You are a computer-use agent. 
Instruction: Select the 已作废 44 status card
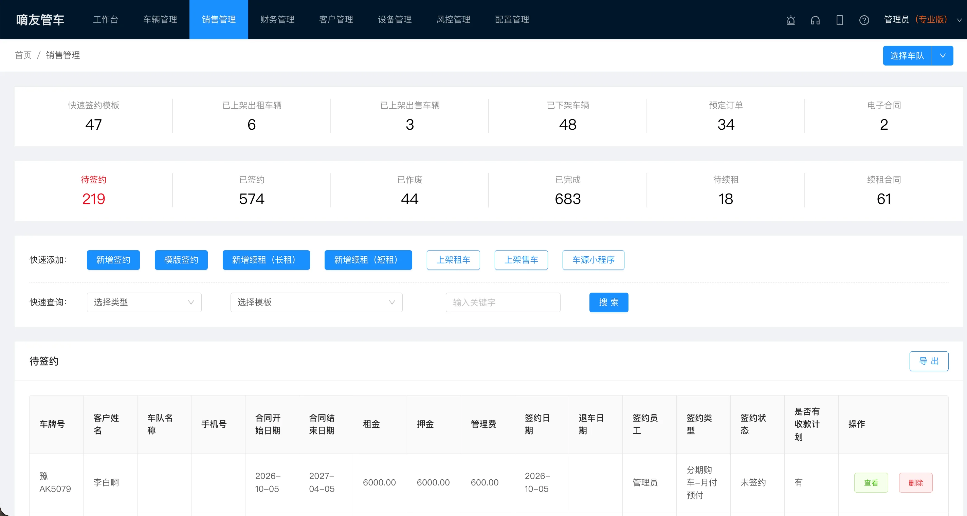[x=409, y=191]
